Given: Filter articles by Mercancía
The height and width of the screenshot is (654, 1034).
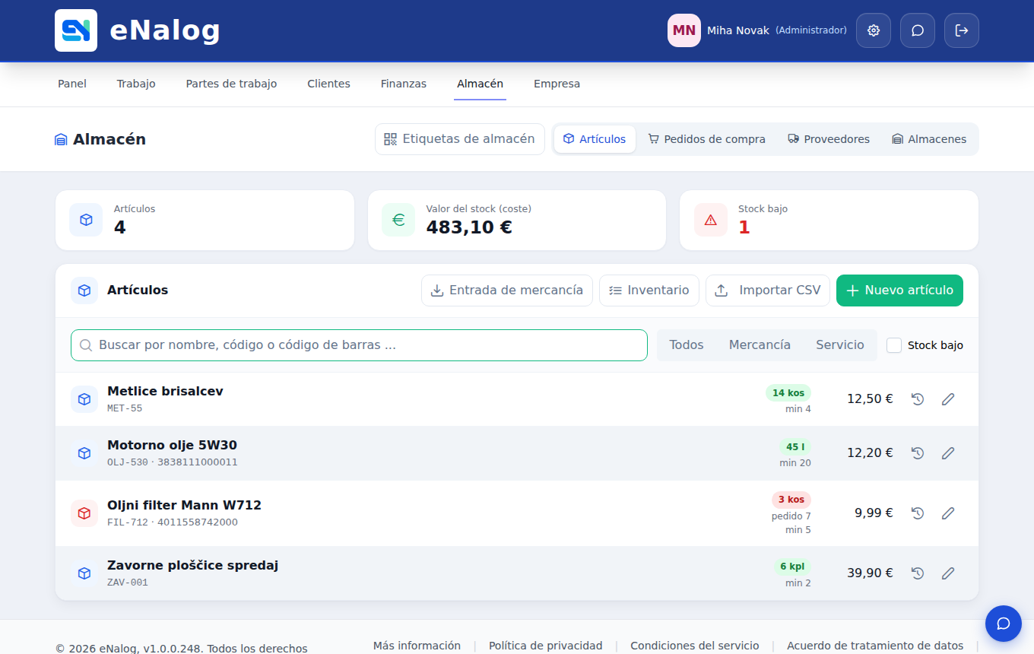Looking at the screenshot, I should [x=760, y=345].
